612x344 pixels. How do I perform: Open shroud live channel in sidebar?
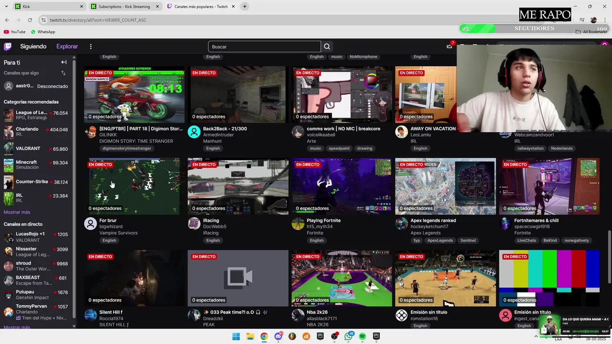(36, 266)
